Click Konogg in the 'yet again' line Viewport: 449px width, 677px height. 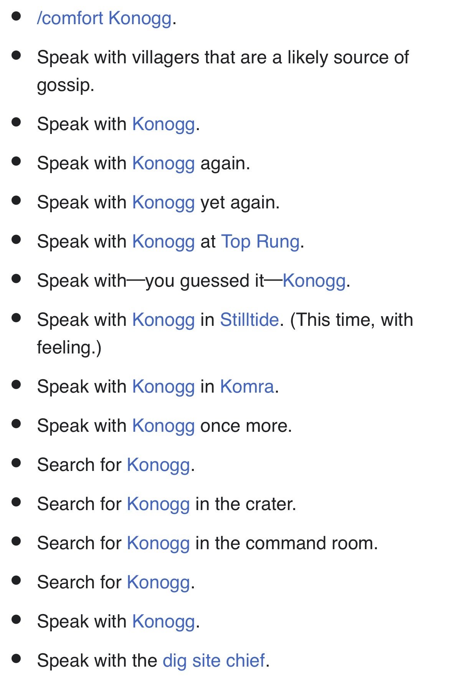point(163,203)
